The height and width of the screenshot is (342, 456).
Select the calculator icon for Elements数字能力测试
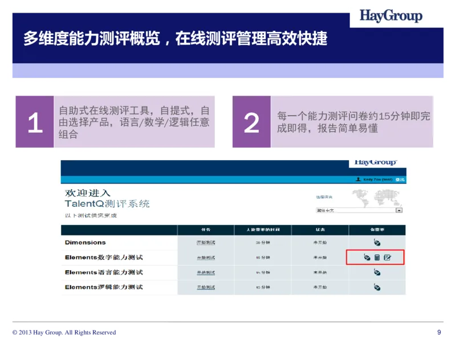[x=377, y=258]
